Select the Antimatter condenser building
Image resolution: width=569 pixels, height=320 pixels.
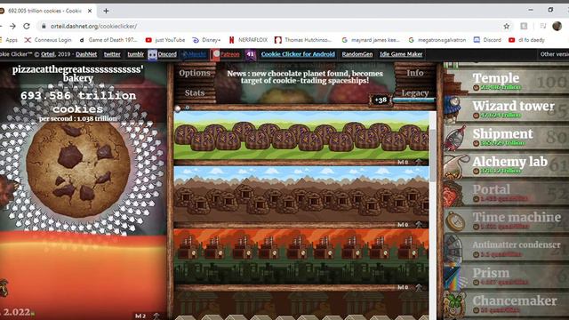click(x=506, y=249)
